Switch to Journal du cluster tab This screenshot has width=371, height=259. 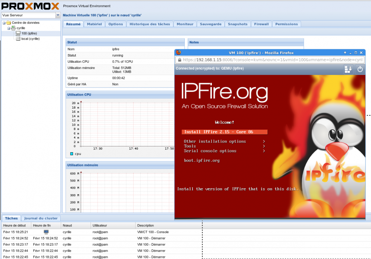pyautogui.click(x=41, y=218)
